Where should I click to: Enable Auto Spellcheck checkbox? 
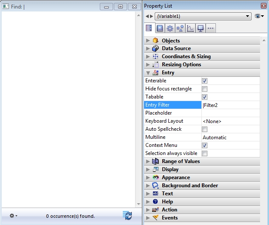click(204, 129)
